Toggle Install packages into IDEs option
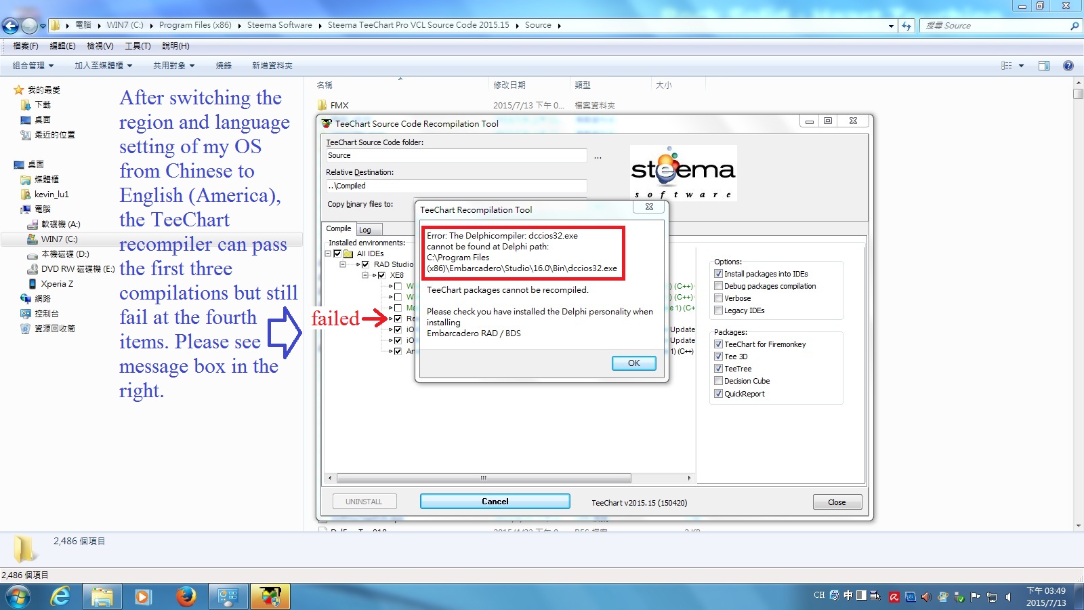 [718, 274]
